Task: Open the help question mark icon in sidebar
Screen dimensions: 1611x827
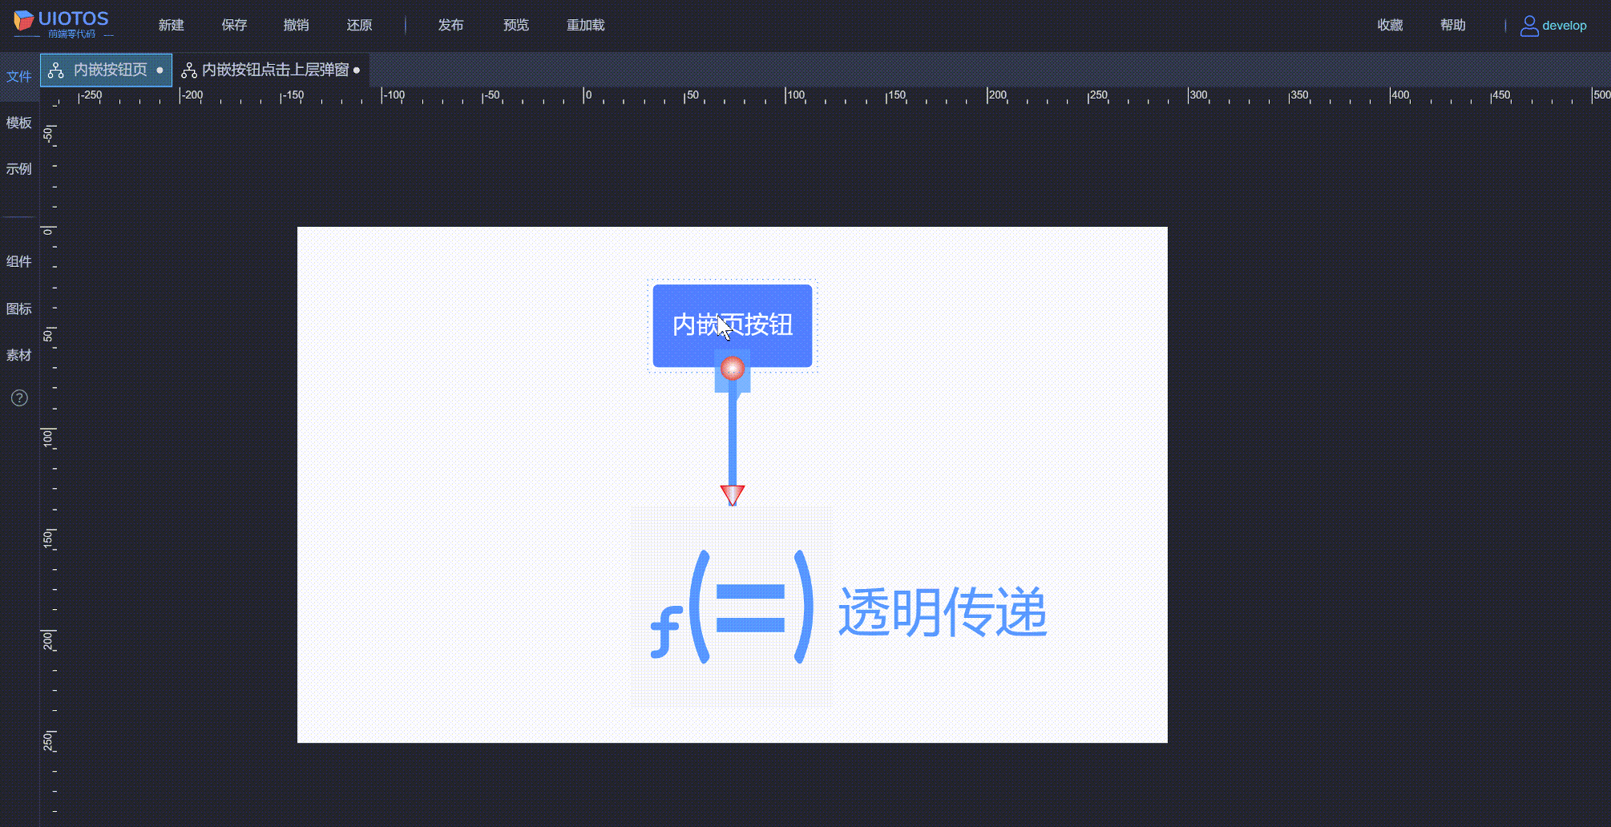Action: click(x=18, y=397)
